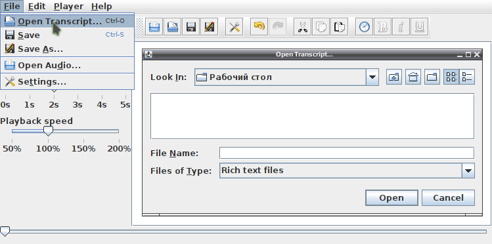492x244 pixels.
Task: Expand the Files of Type dropdown
Action: pyautogui.click(x=468, y=171)
